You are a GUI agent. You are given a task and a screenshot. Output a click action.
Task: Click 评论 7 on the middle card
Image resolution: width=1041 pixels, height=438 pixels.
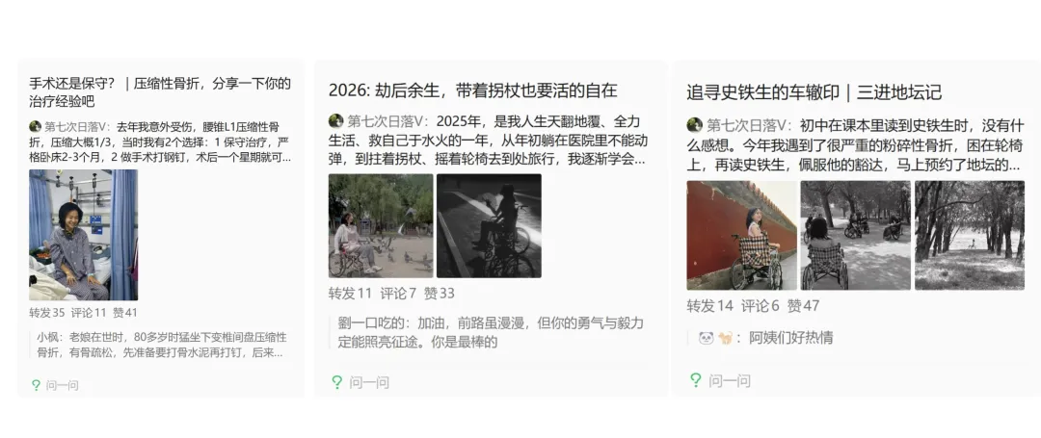coord(398,293)
